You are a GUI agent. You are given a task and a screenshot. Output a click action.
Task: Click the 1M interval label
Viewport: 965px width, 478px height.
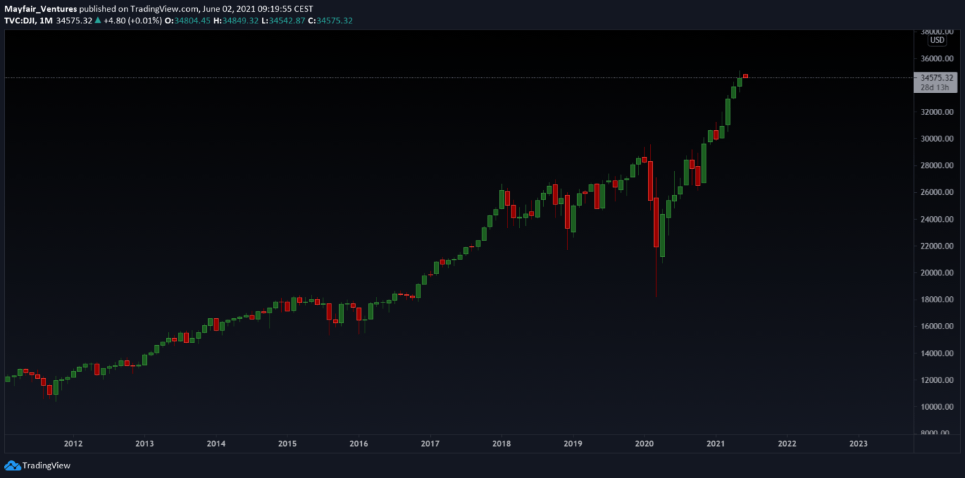click(45, 21)
